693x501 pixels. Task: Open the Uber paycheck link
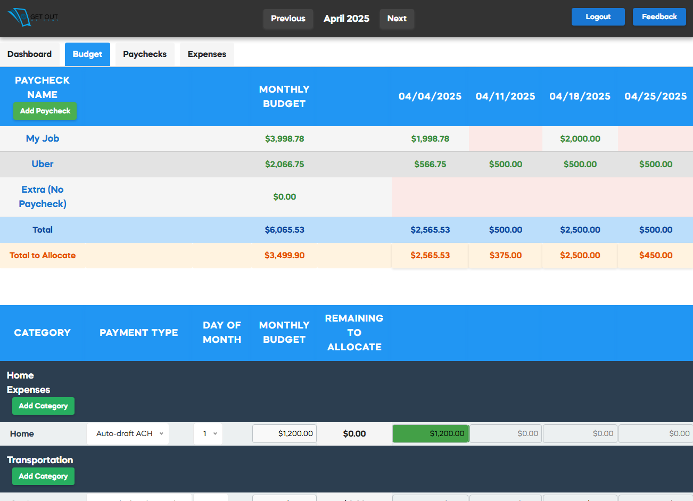(43, 164)
